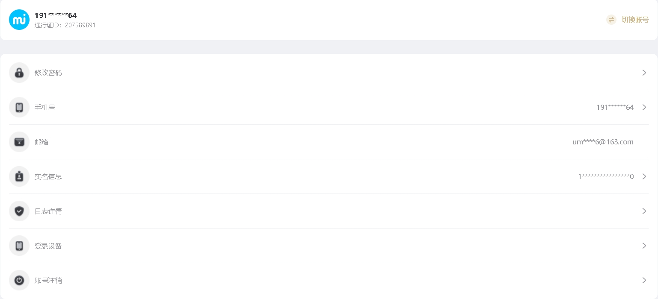Click the swap arrows icon beside 切换账号

point(611,20)
